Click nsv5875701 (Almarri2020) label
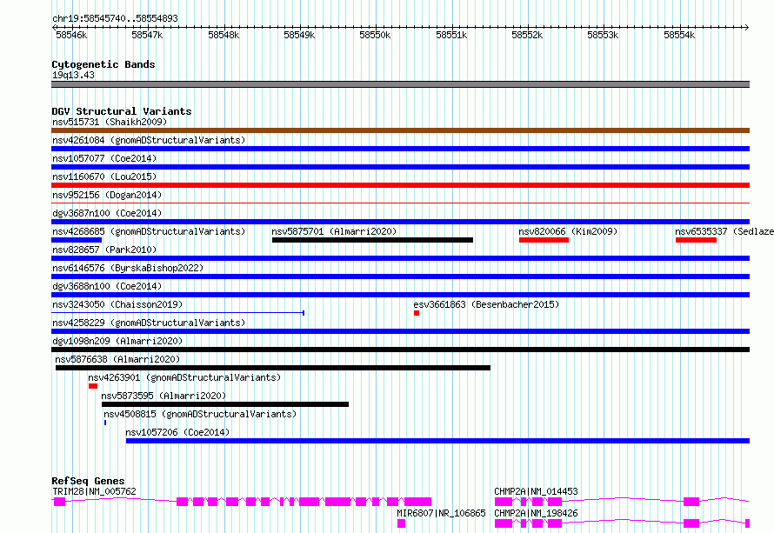The width and height of the screenshot is (774, 533). coord(334,231)
